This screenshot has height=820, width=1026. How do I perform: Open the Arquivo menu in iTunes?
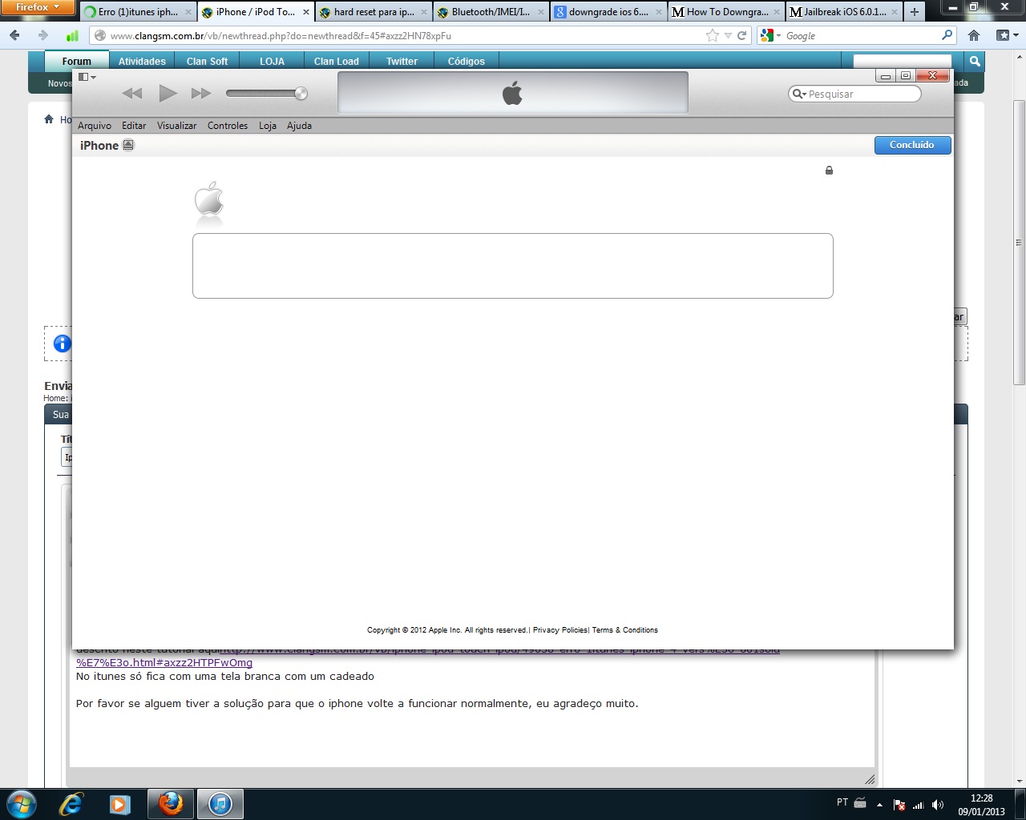point(95,126)
